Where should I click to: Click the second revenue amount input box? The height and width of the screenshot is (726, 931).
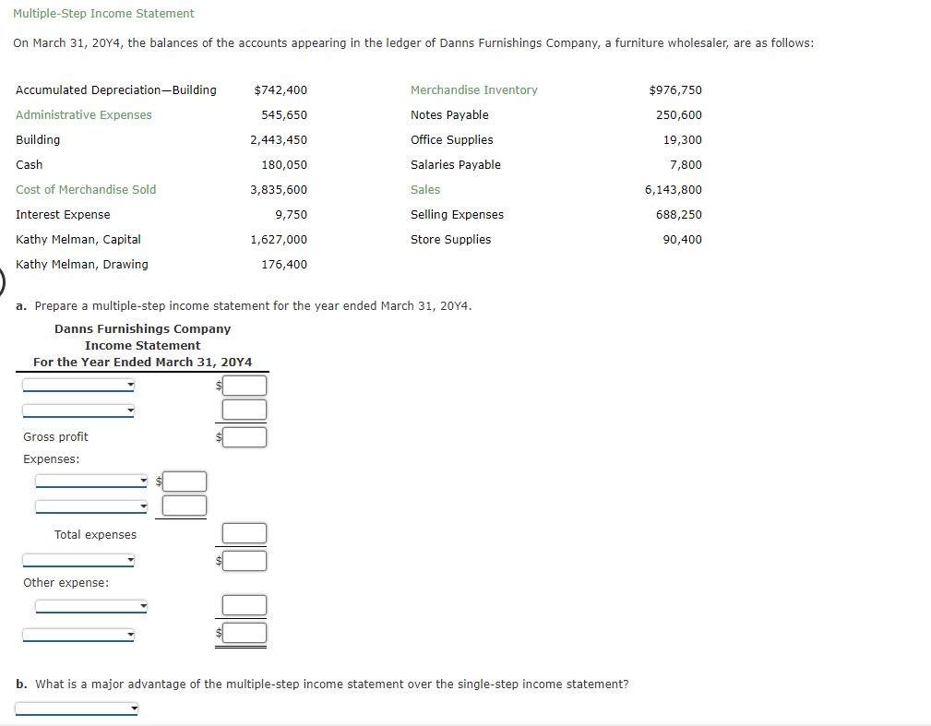click(243, 410)
